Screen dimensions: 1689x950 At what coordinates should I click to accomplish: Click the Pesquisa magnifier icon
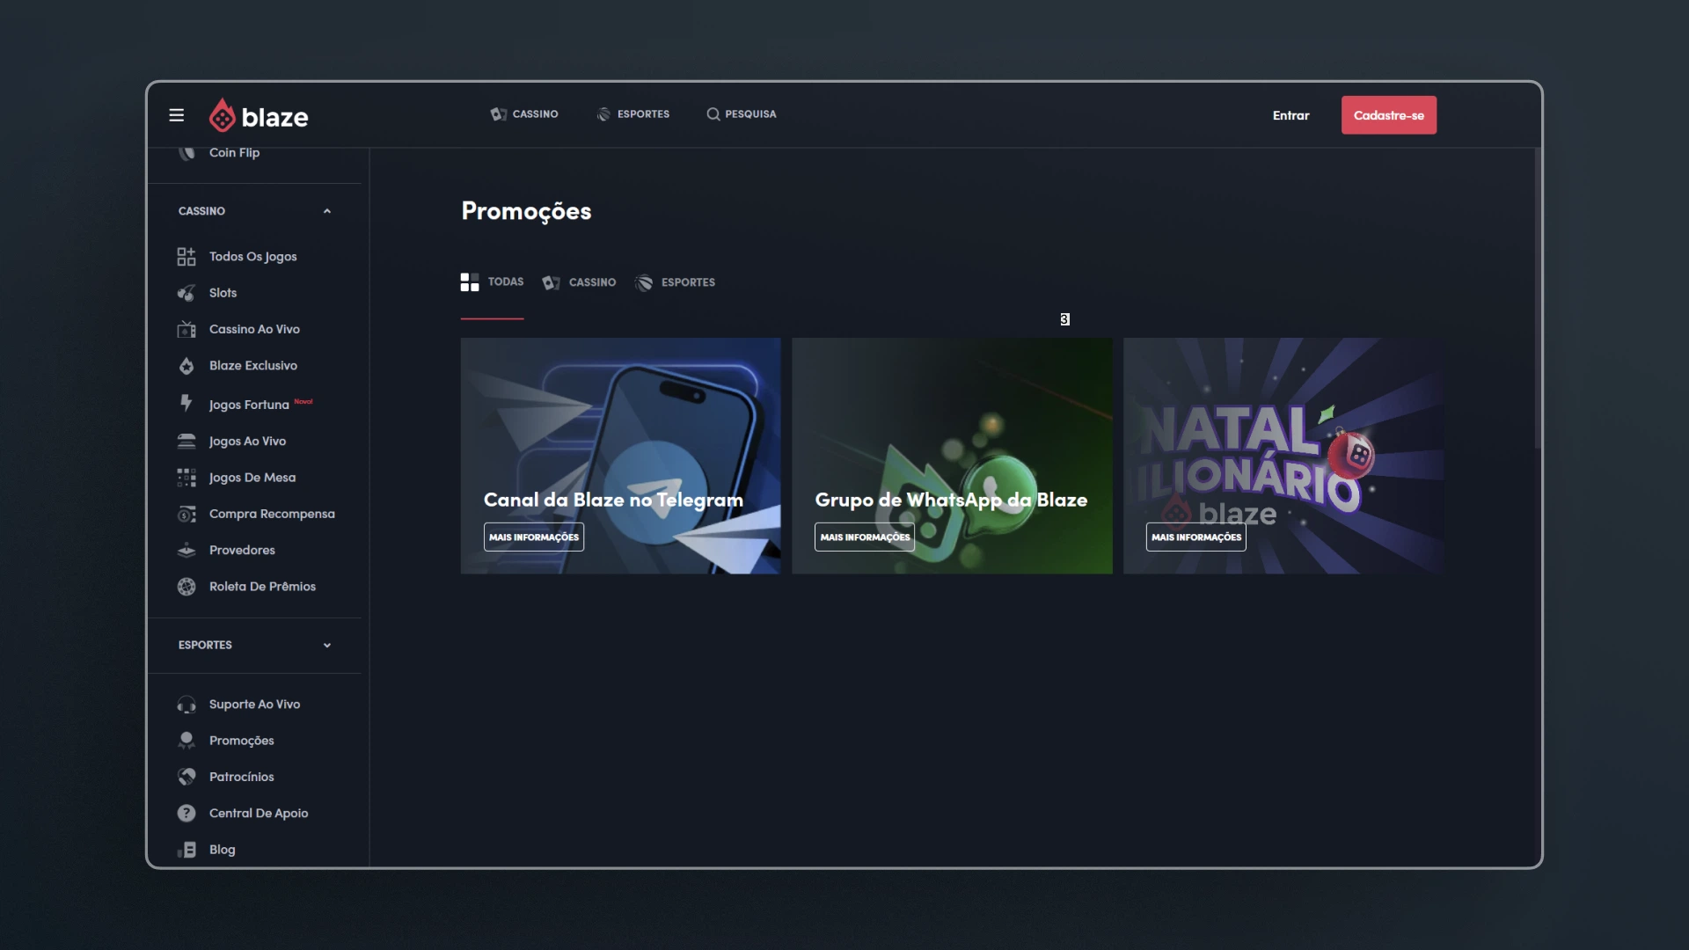713,114
